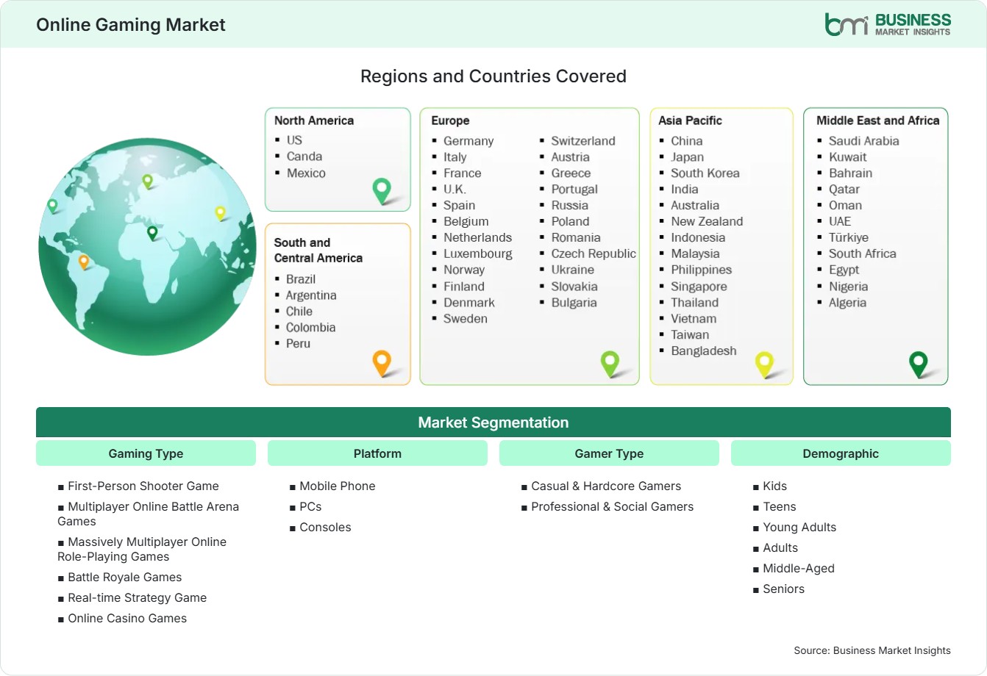
Task: Click the light green pin on globe over Europe
Action: click(147, 181)
